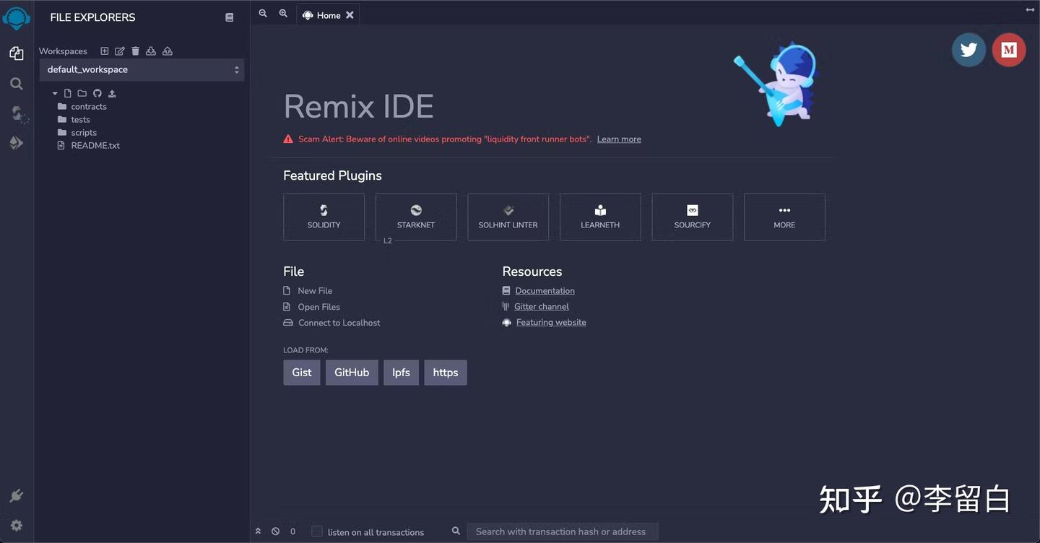Collapse the workspace file tree
The image size is (1040, 543).
(x=54, y=93)
